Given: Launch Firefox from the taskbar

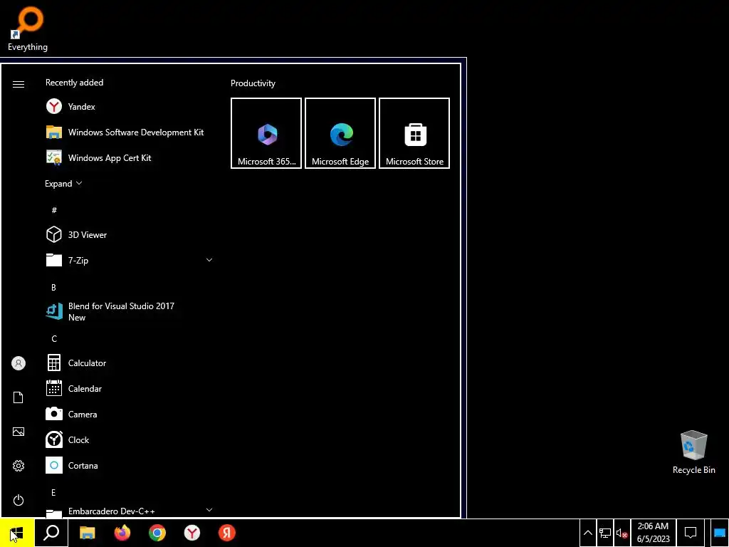Looking at the screenshot, I should click(x=122, y=533).
